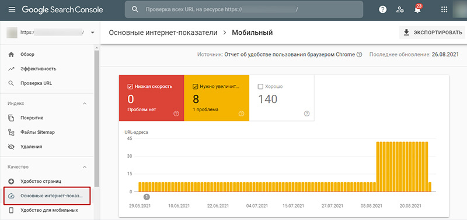Click the Мобильный breadcrumb title

(x=252, y=33)
